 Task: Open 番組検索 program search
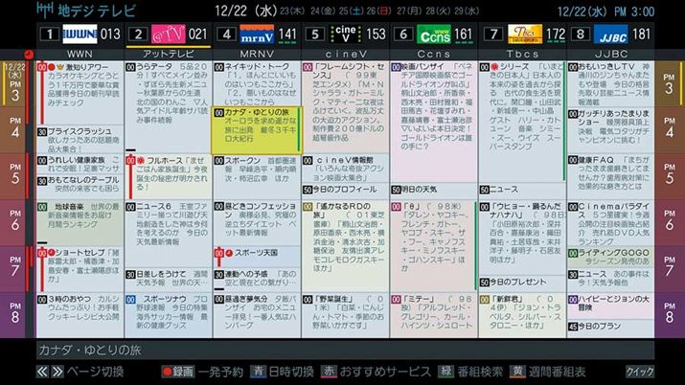tap(480, 372)
